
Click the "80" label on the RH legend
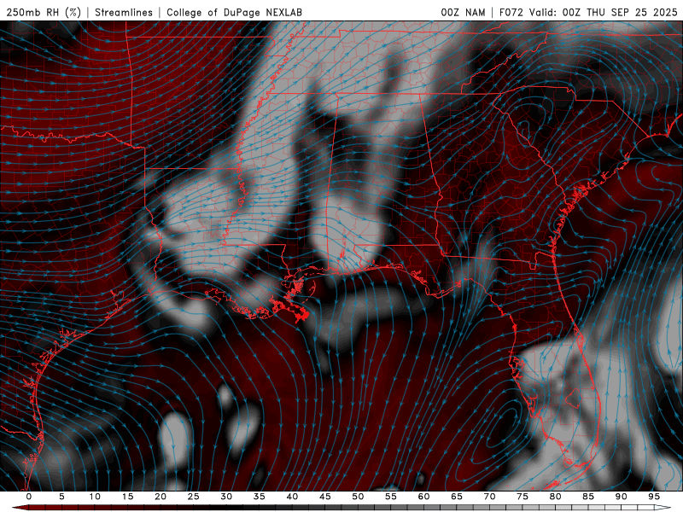(x=556, y=497)
